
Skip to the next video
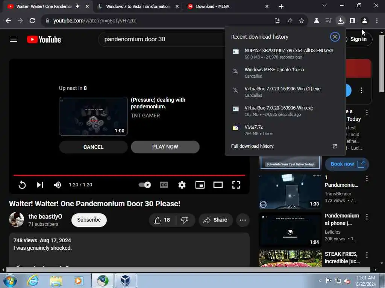tap(40, 185)
